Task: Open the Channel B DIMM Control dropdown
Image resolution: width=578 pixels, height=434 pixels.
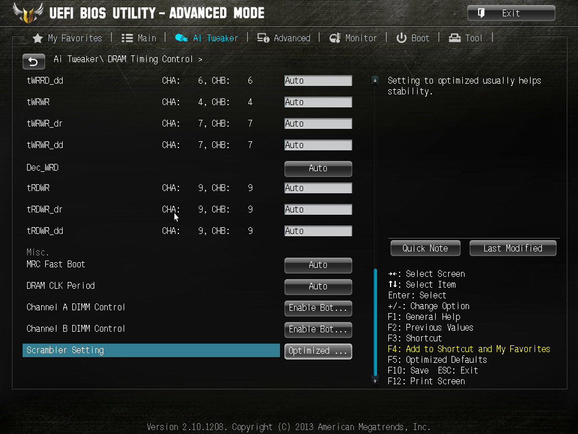Action: click(x=318, y=329)
